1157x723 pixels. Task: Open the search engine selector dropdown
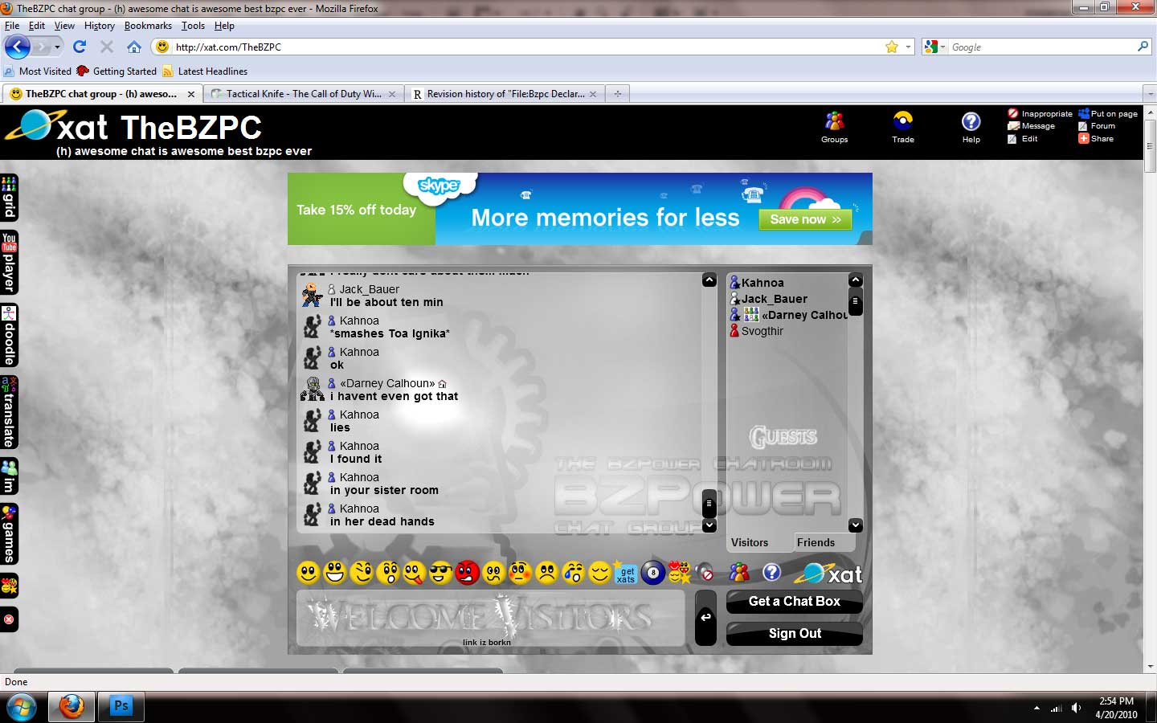[x=935, y=47]
